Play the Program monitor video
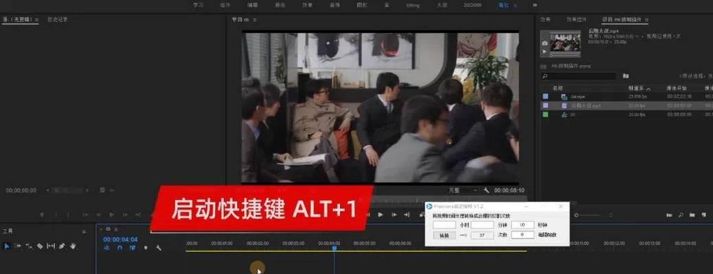Screen dimensions: 713x274 (381, 214)
